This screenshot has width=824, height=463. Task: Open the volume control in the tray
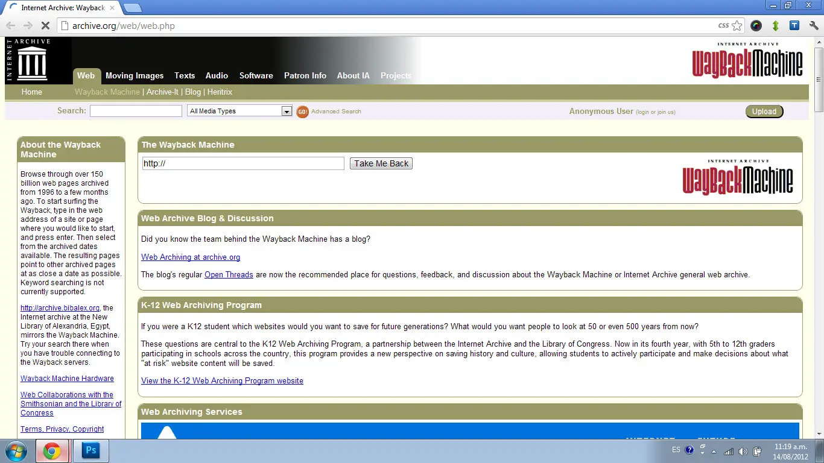click(743, 452)
